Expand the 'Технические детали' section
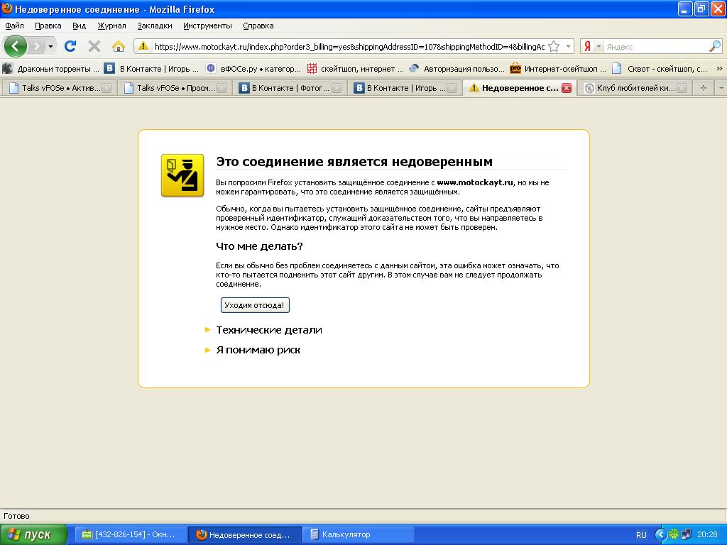The width and height of the screenshot is (727, 545). (x=268, y=330)
